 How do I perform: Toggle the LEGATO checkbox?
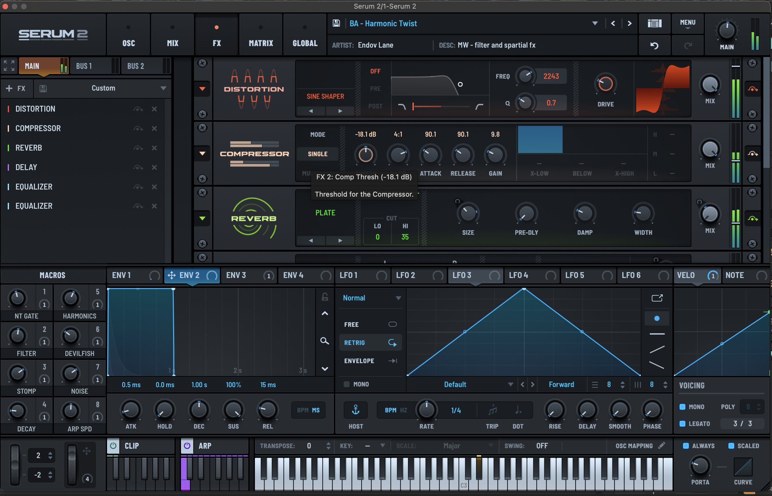[682, 424]
